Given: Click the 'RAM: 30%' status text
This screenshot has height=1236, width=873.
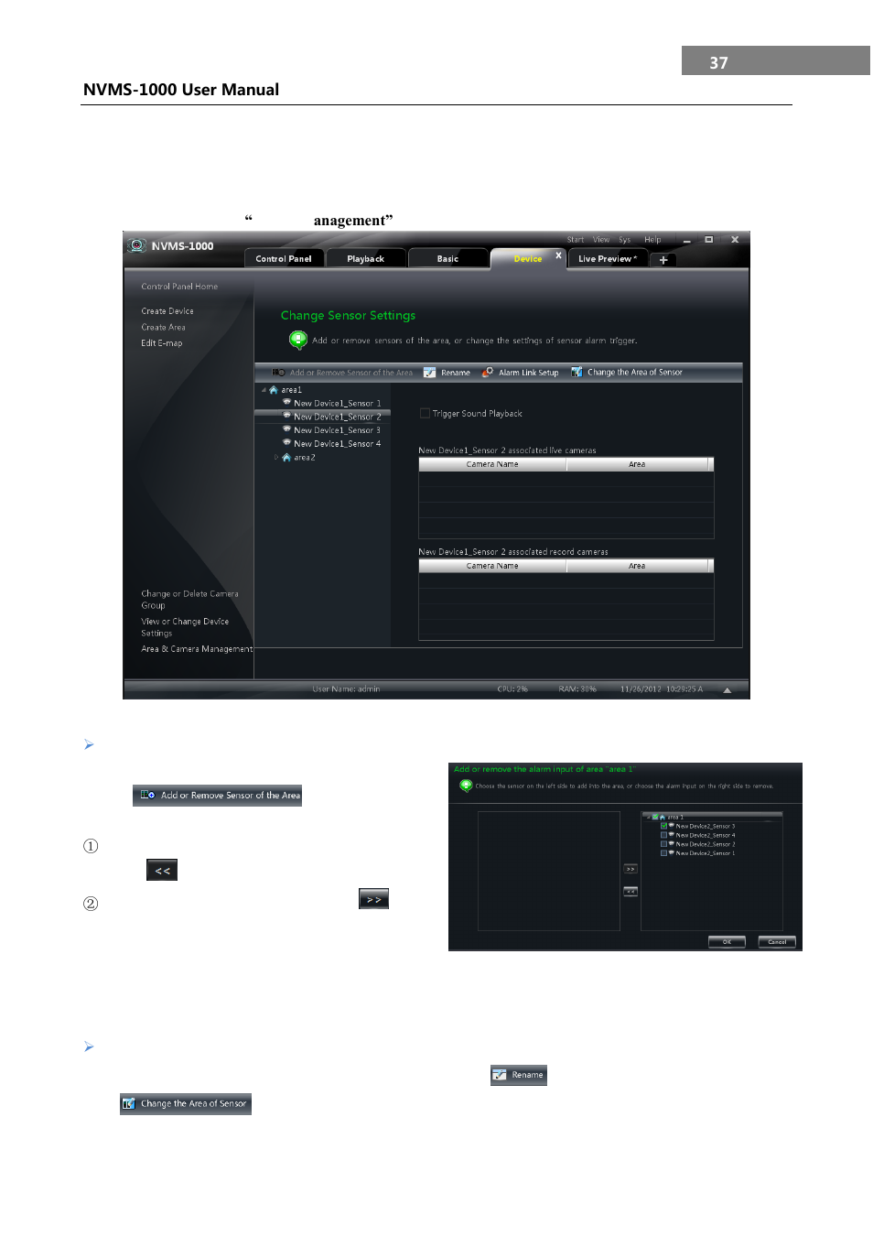Looking at the screenshot, I should click(x=577, y=689).
